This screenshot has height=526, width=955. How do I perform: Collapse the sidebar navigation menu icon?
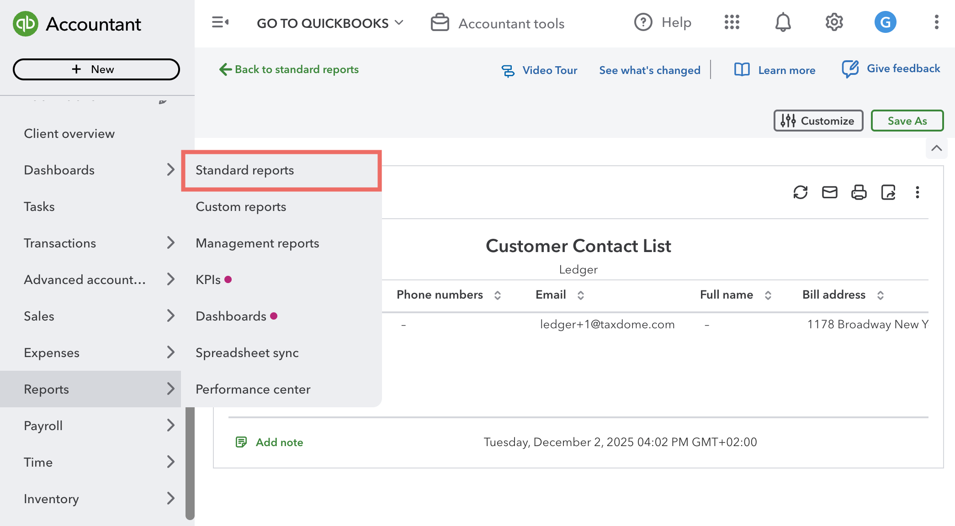tap(220, 22)
